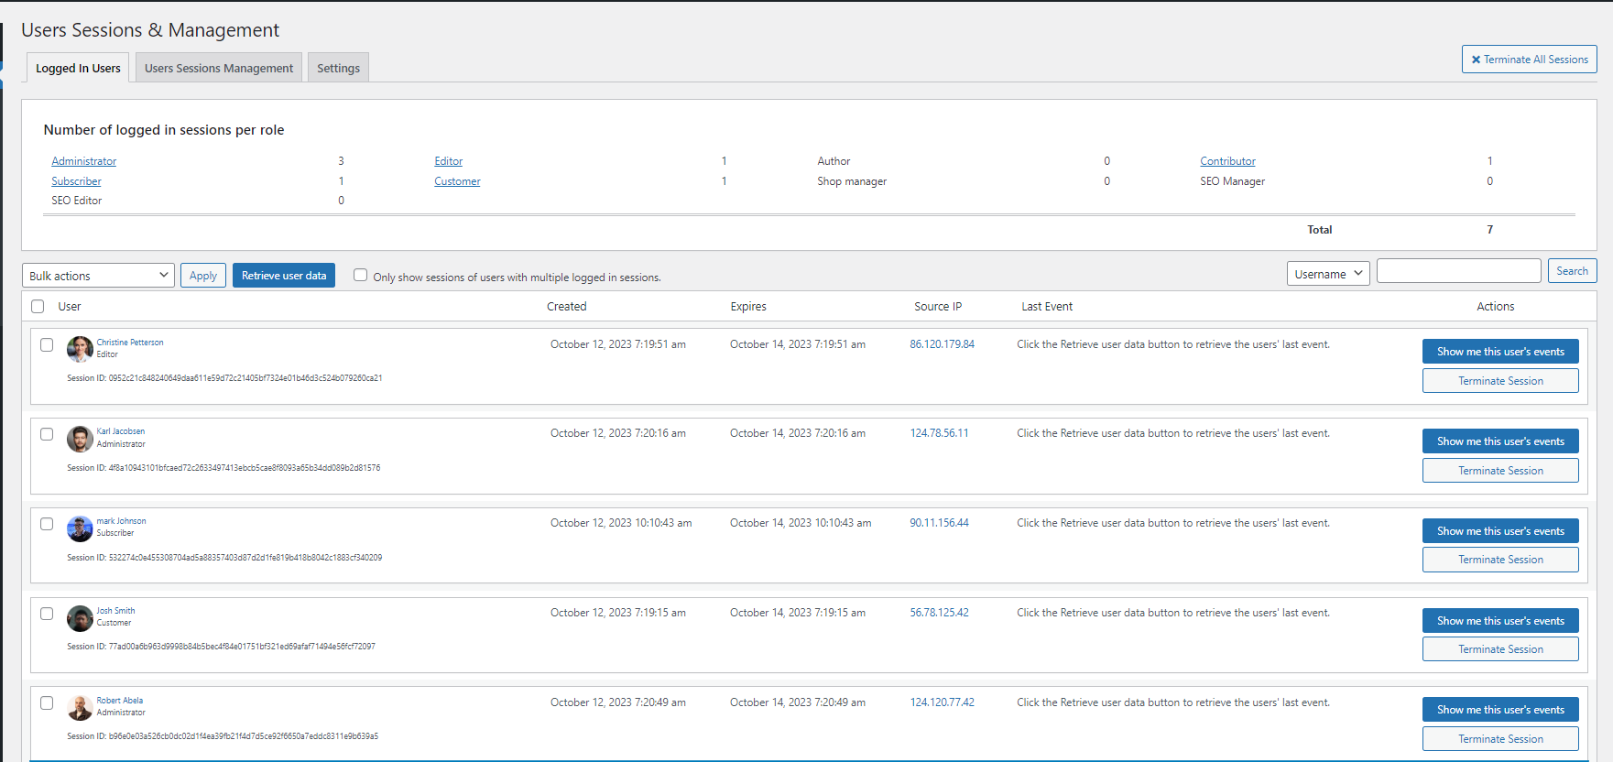Click Christine Petterson's avatar image
Viewport: 1613px width, 762px height.
coord(80,349)
